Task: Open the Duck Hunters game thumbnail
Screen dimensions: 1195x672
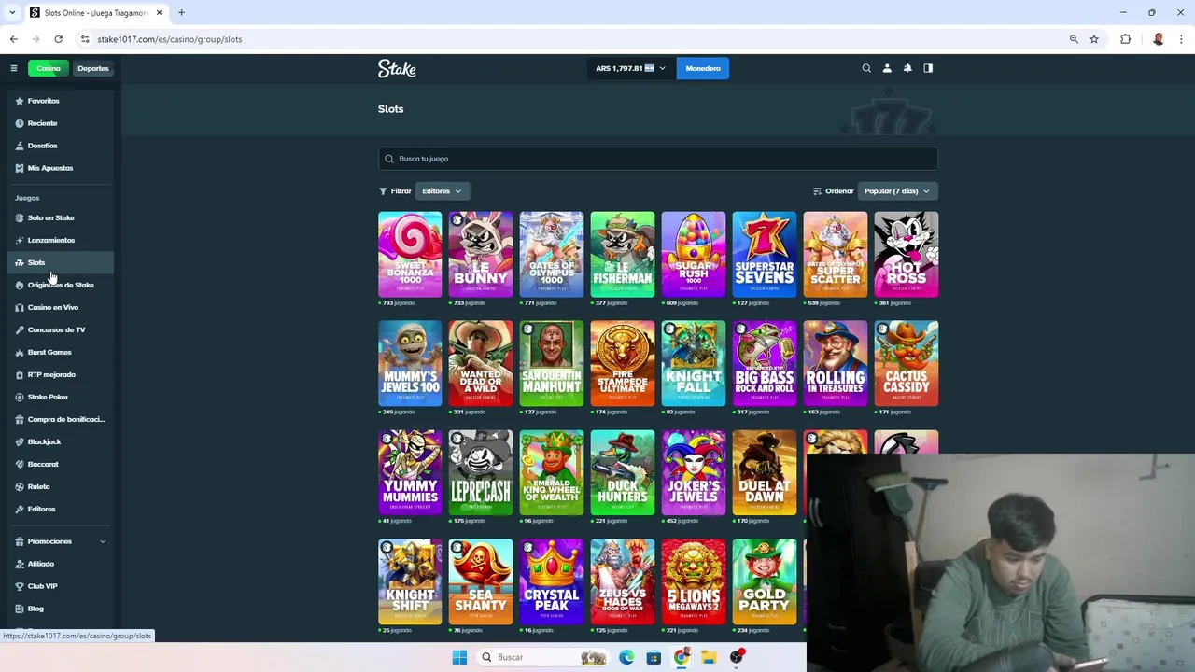Action: coord(623,473)
